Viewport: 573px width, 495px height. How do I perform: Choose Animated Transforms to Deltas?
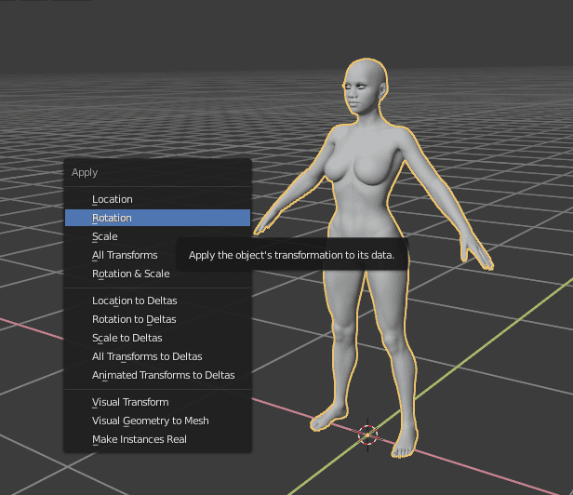coord(157,375)
